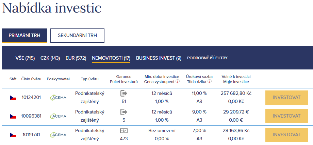
Task: Show EUR (572) loans
Action: pyautogui.click(x=76, y=58)
